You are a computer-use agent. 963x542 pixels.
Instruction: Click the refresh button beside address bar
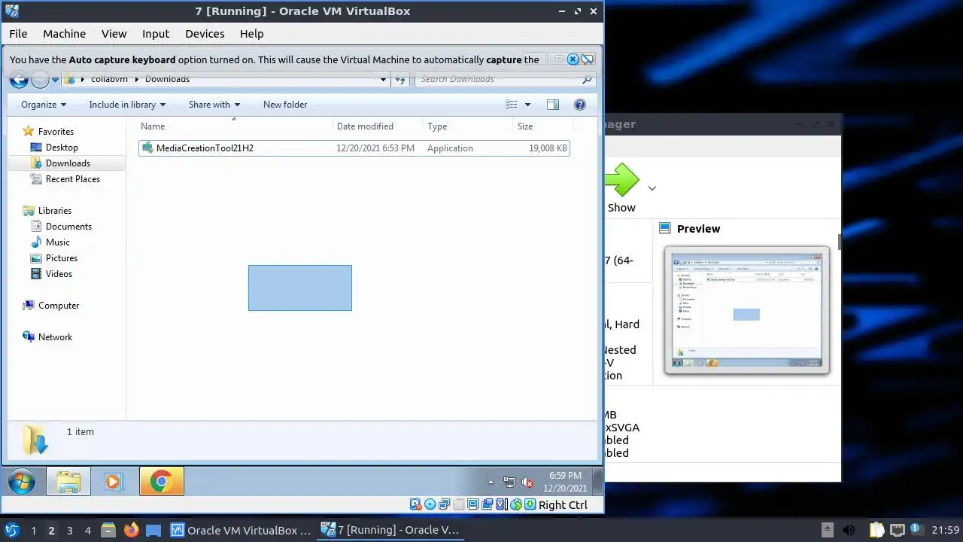point(400,79)
